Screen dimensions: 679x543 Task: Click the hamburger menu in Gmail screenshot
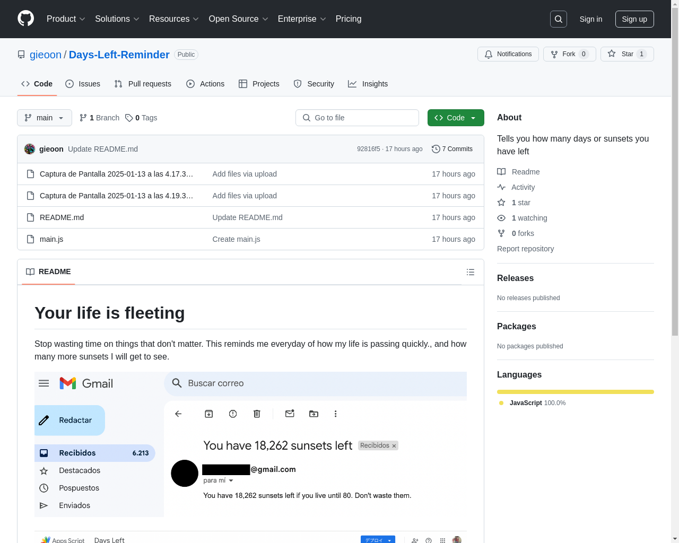point(44,383)
